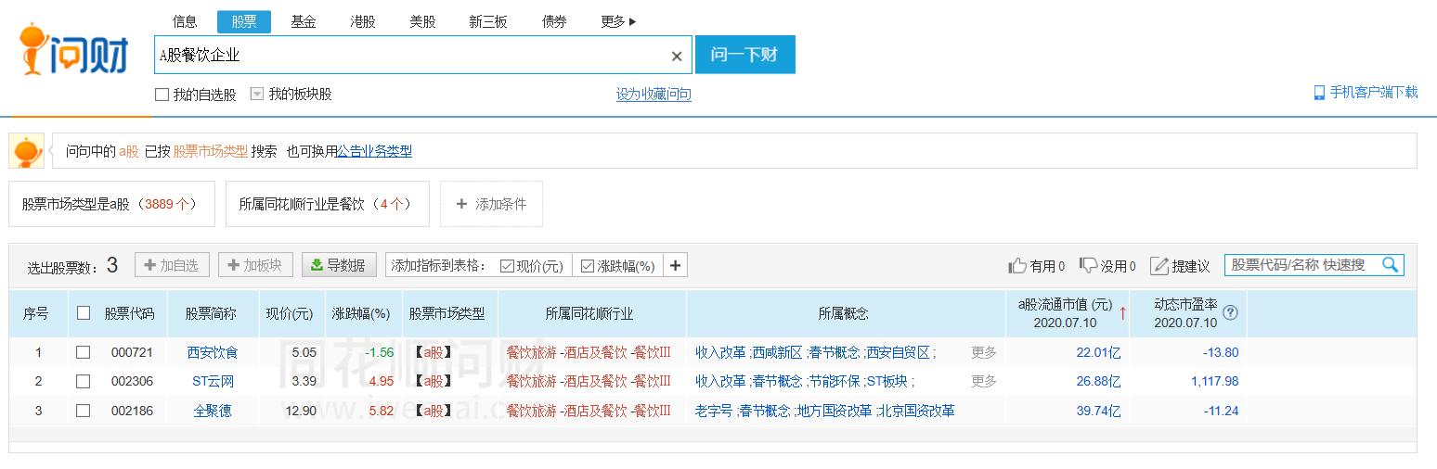Image resolution: width=1437 pixels, height=469 pixels.
Task: Expand 更多 concepts for 西安饮食
Action: (x=984, y=352)
